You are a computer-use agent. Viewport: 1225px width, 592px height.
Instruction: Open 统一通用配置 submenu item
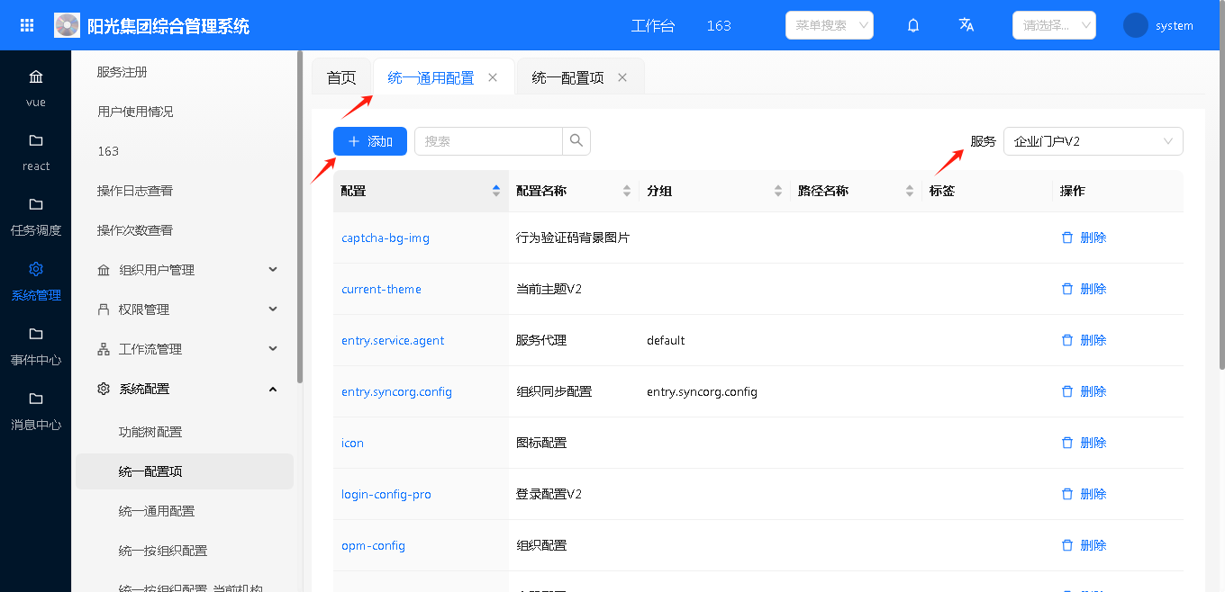(x=157, y=511)
